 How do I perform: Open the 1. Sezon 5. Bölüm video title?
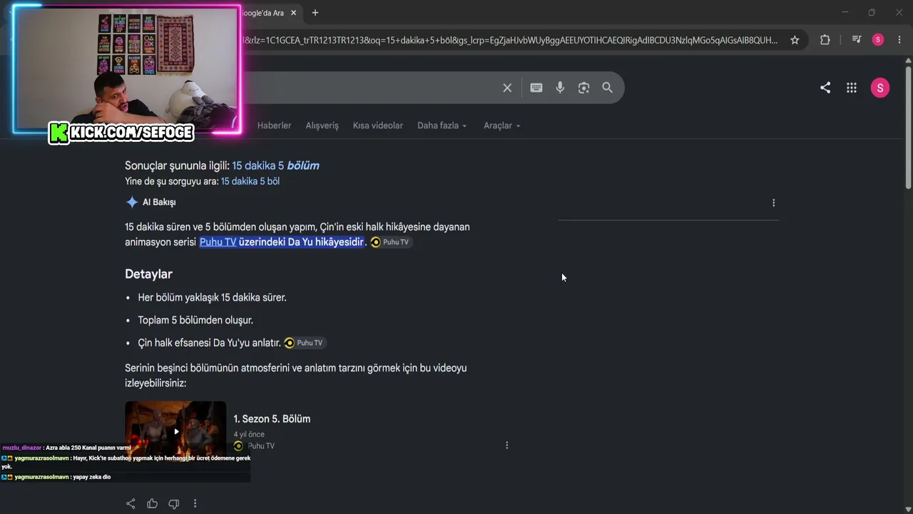pos(272,419)
